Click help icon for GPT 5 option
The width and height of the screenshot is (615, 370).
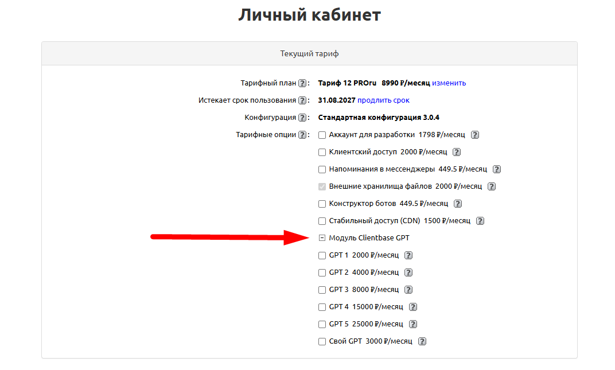coord(413,325)
